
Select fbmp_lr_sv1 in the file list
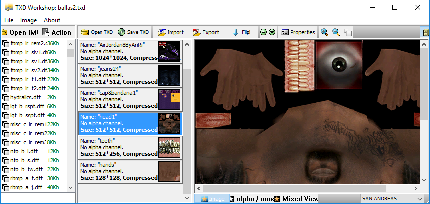35,61
